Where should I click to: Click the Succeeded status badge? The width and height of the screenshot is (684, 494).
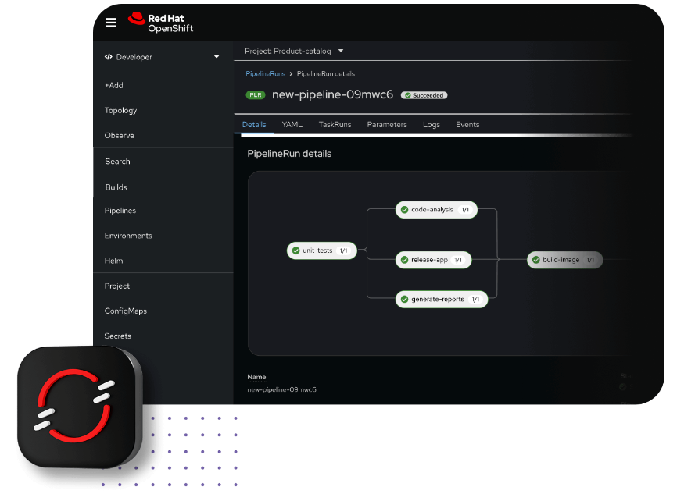click(x=424, y=95)
